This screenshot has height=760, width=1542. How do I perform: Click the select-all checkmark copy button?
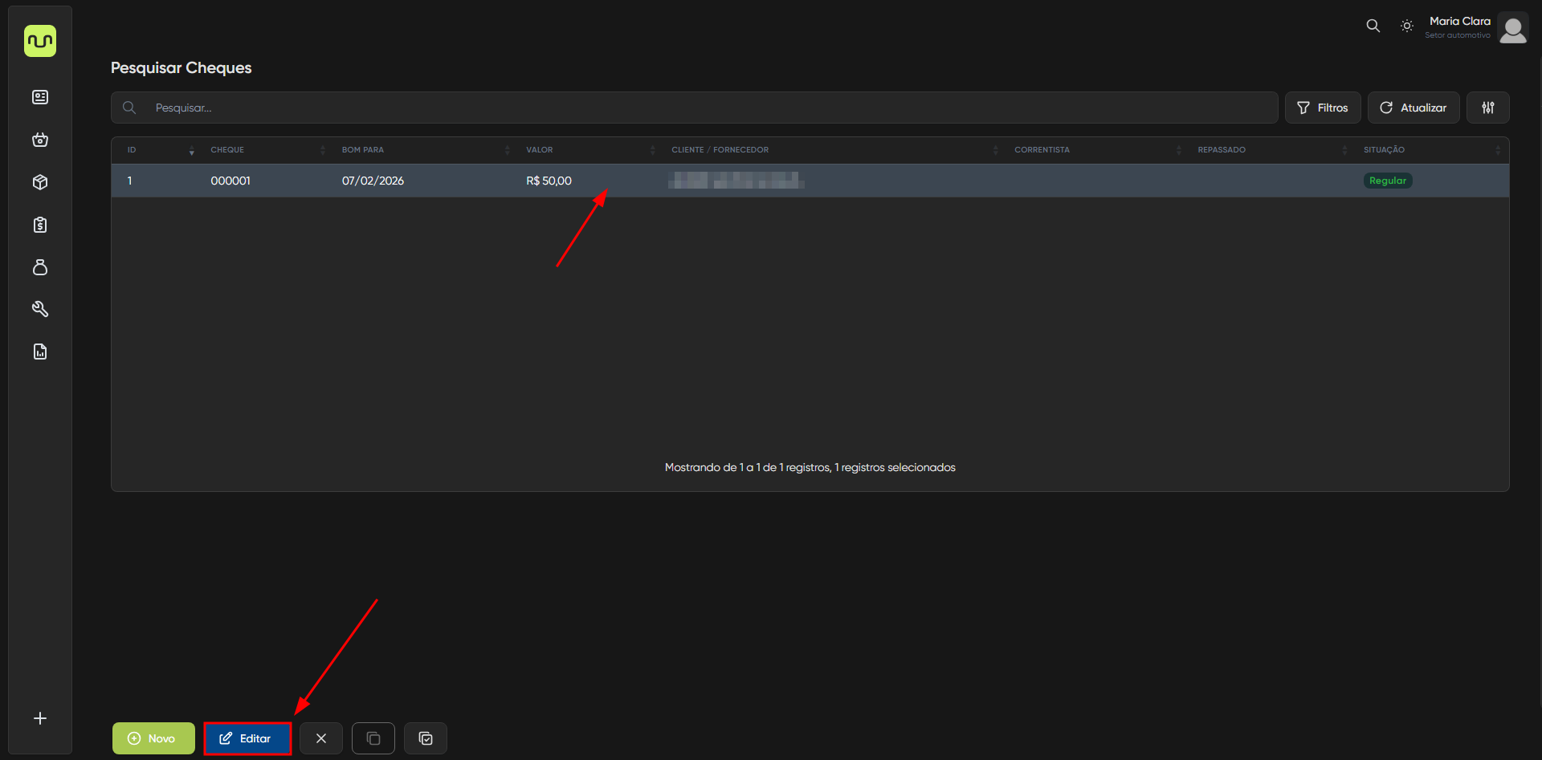point(426,738)
